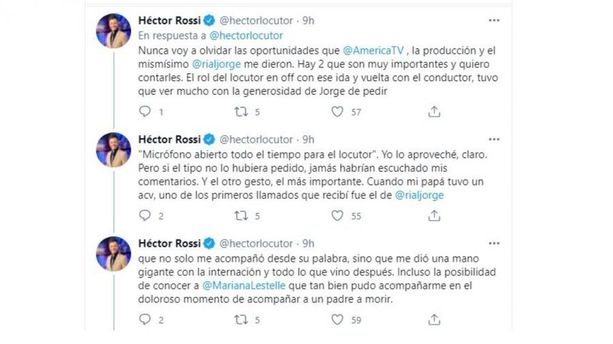Screen dimensions: 613x344
Task: Like the last tweet with 59 likes
Action: [337, 319]
